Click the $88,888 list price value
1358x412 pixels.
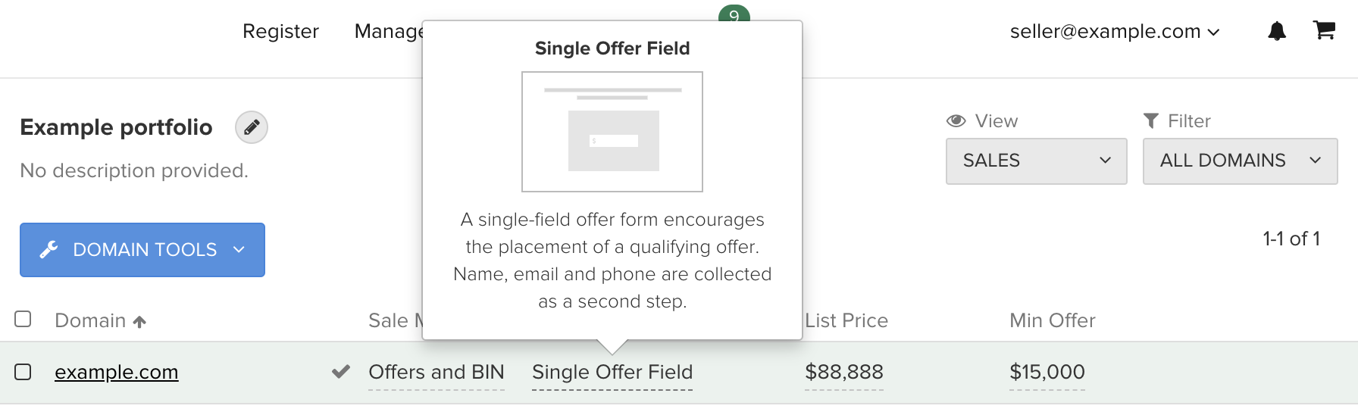(844, 372)
